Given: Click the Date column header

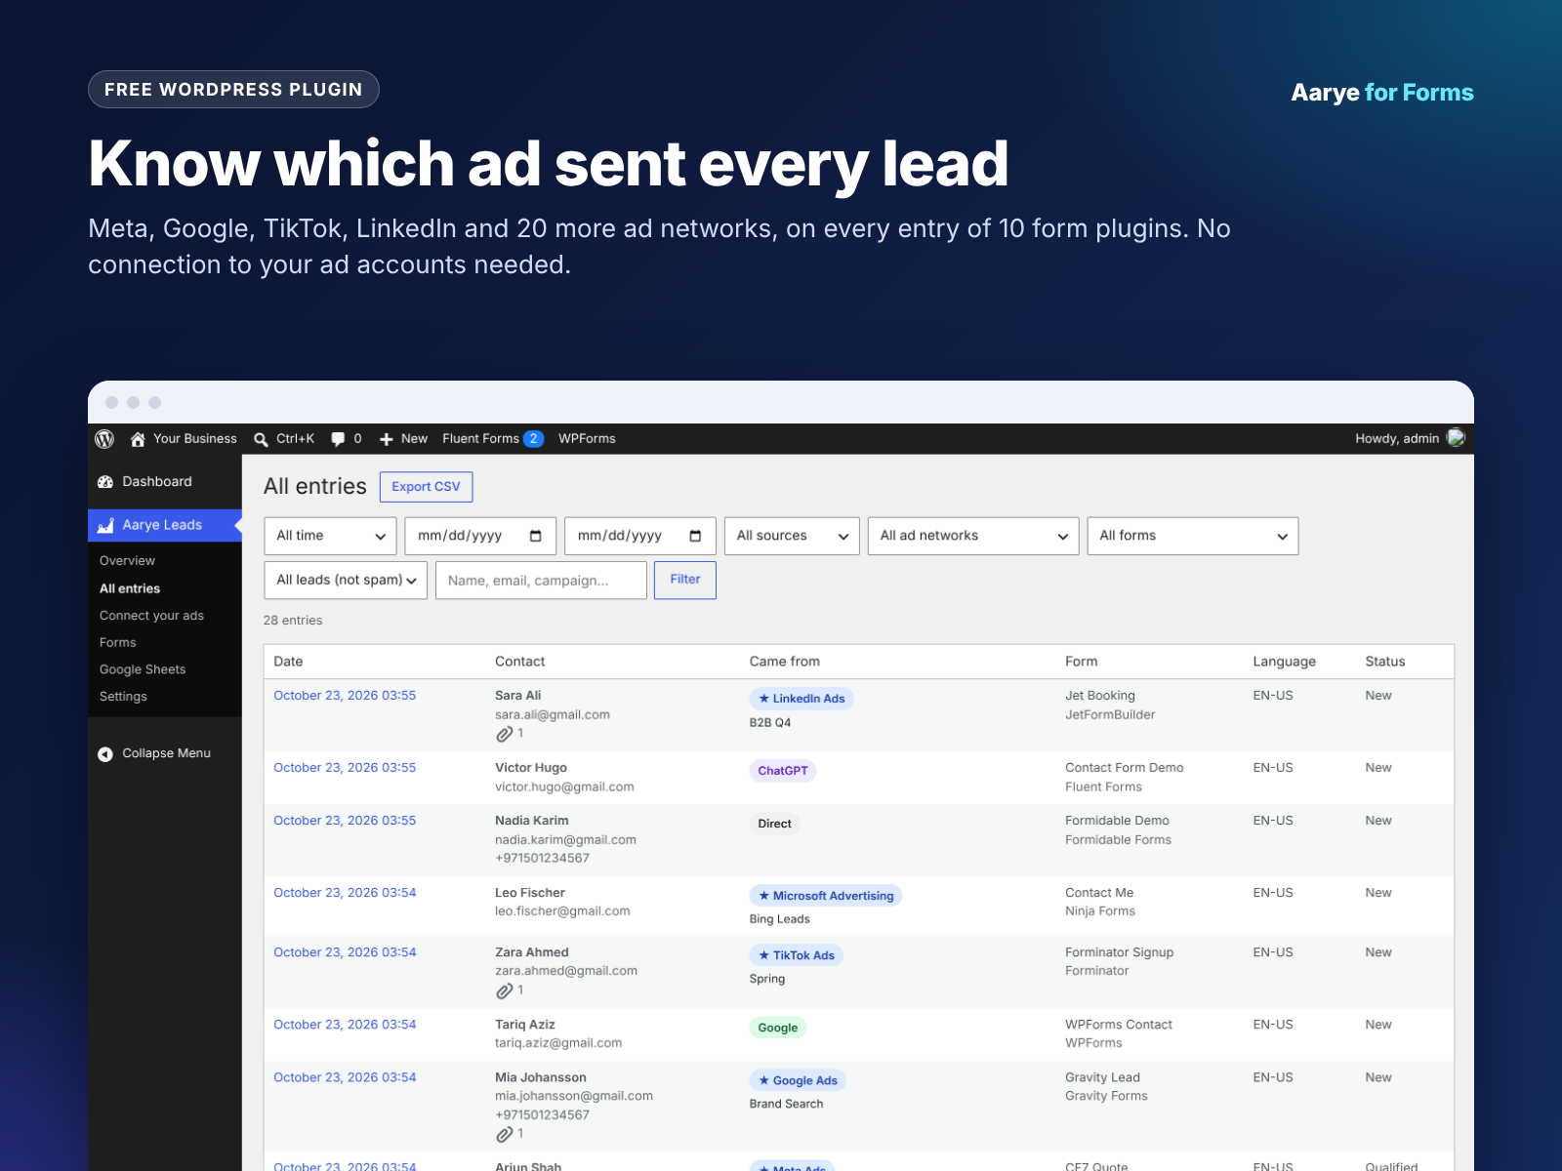Looking at the screenshot, I should (x=288, y=662).
